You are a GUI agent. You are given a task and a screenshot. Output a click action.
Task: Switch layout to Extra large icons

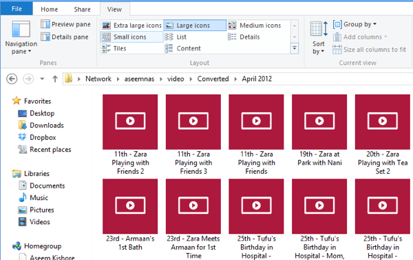pyautogui.click(x=131, y=26)
